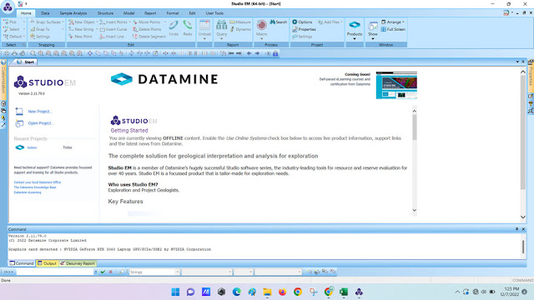This screenshot has height=300, width=534.
Task: Switch to the Desurvey Report tab
Action: pos(78,263)
